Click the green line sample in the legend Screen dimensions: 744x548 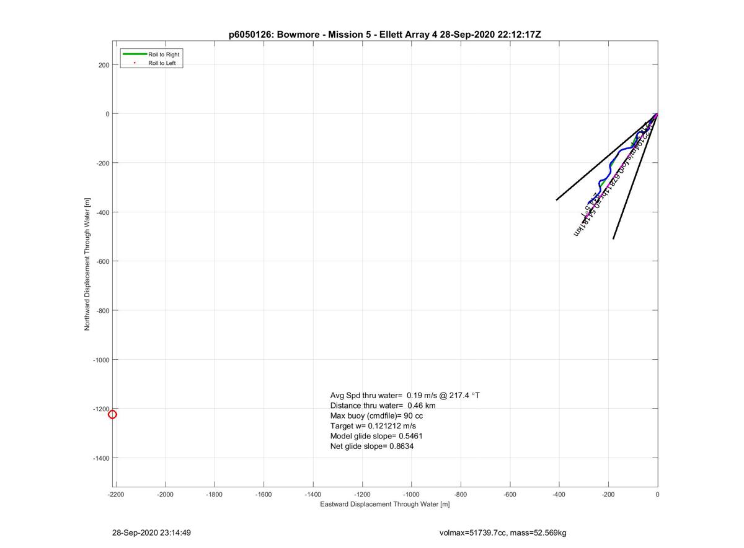135,54
